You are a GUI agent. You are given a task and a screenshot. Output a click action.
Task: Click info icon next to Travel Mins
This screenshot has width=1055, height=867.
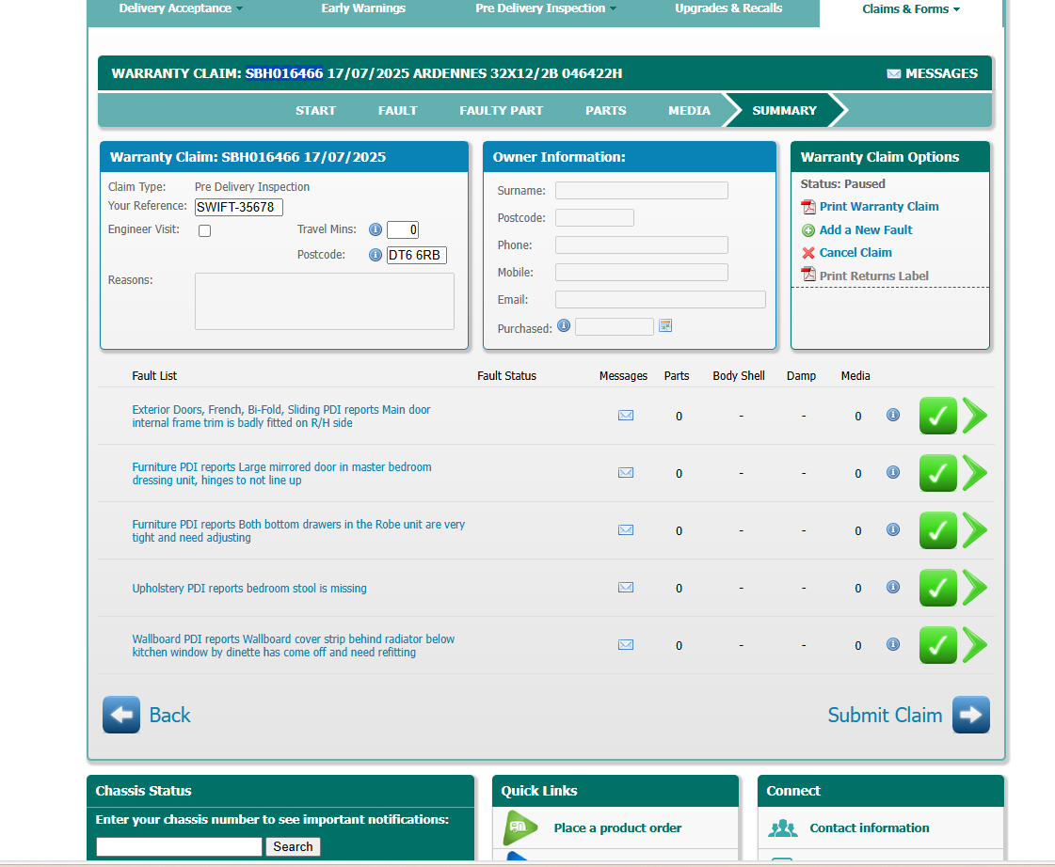point(375,229)
